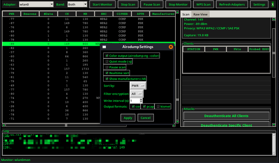Image resolution: width=279 pixels, height=163 pixels.
Task: Sort table by AUTH column header
Action: click(x=141, y=14)
